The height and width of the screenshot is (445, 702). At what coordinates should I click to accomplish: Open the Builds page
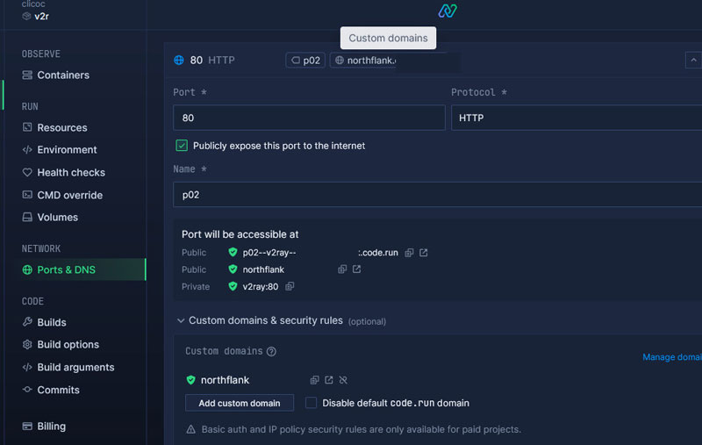pyautogui.click(x=45, y=322)
